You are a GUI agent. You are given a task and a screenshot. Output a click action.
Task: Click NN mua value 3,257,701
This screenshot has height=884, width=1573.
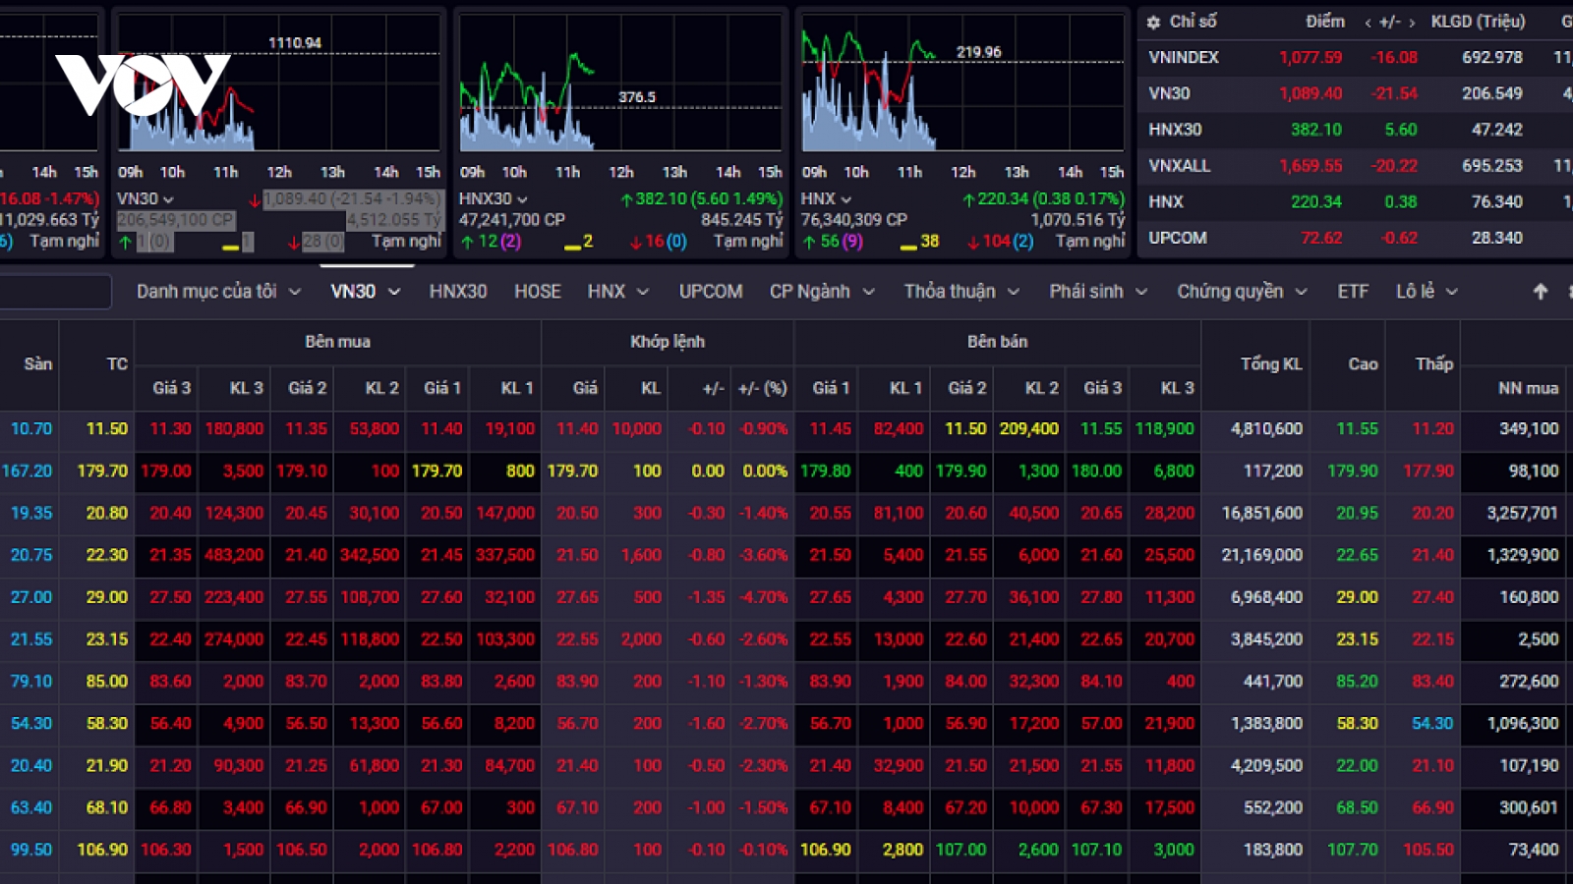1522,513
